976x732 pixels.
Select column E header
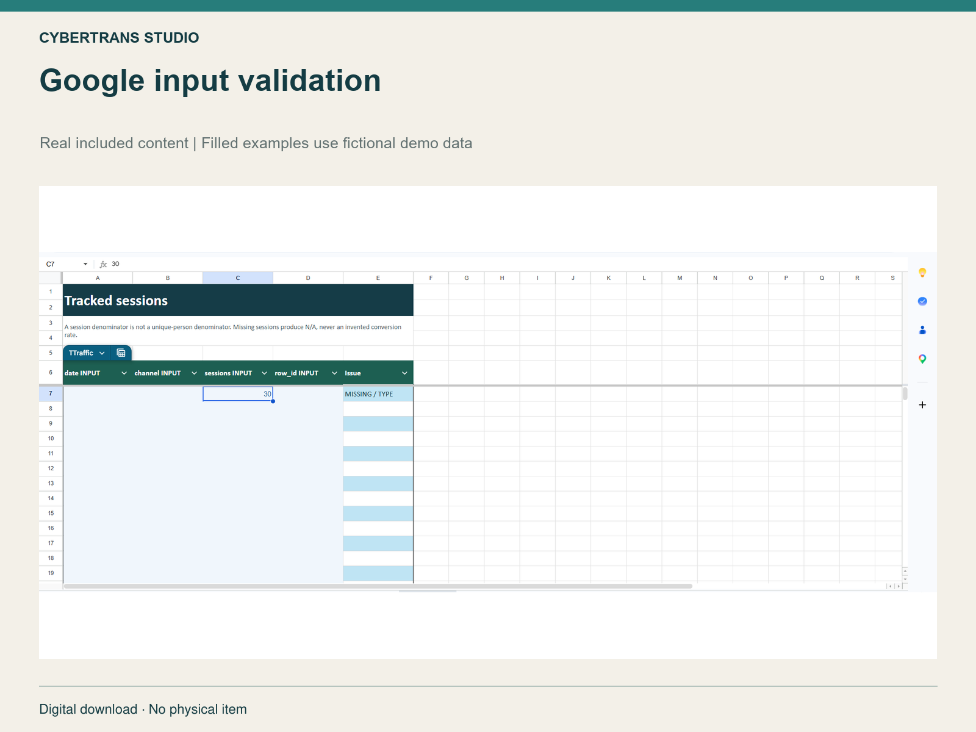378,278
